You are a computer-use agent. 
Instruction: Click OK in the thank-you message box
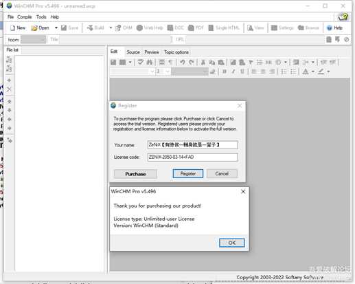pos(232,243)
